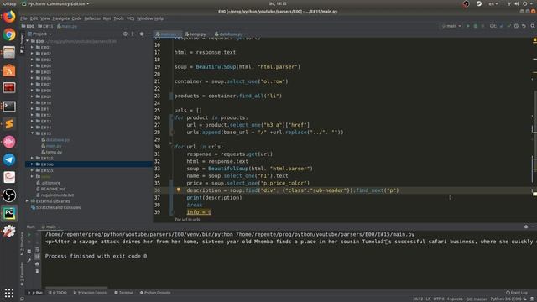Screen dimensions: 537x302
Task: Open Search Everywhere magnifier icon
Action: point(533,26)
